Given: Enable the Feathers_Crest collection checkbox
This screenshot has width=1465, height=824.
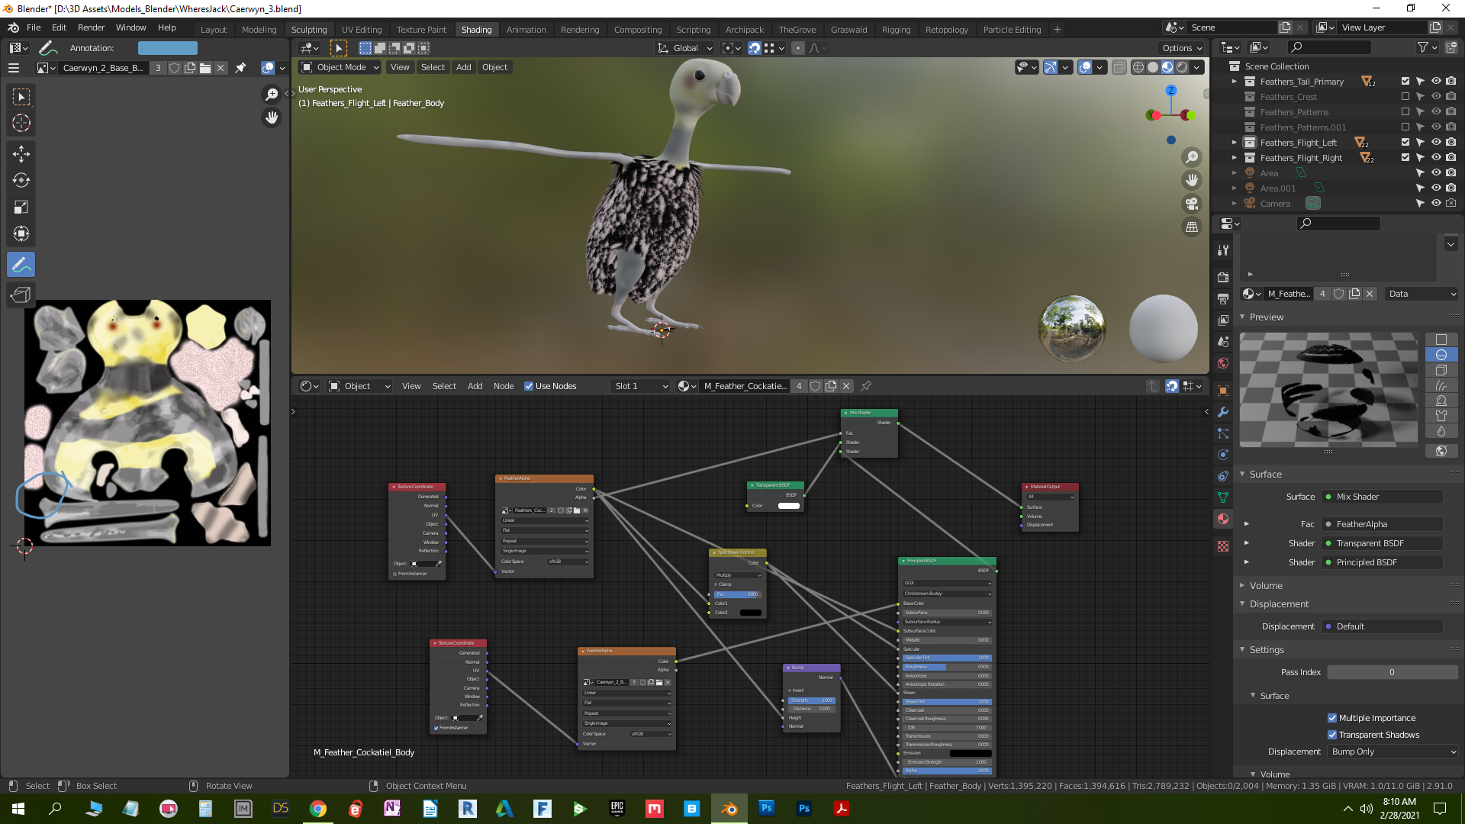Looking at the screenshot, I should (x=1405, y=97).
